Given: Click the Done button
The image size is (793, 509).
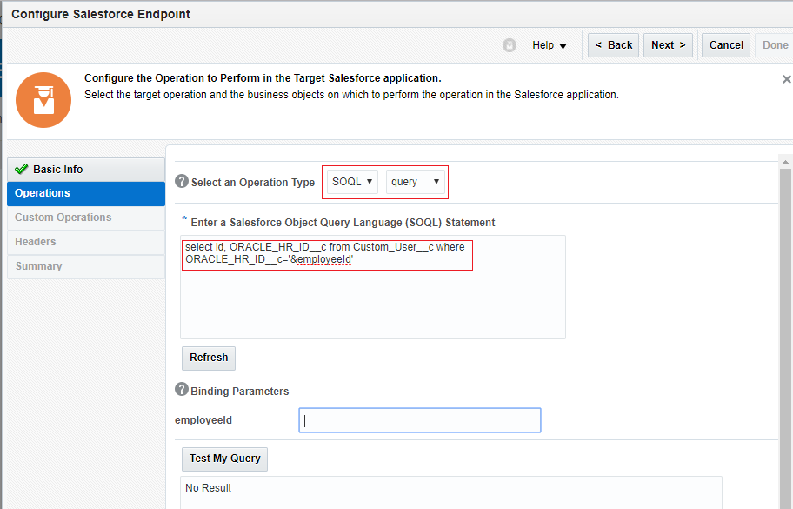Looking at the screenshot, I should click(775, 45).
